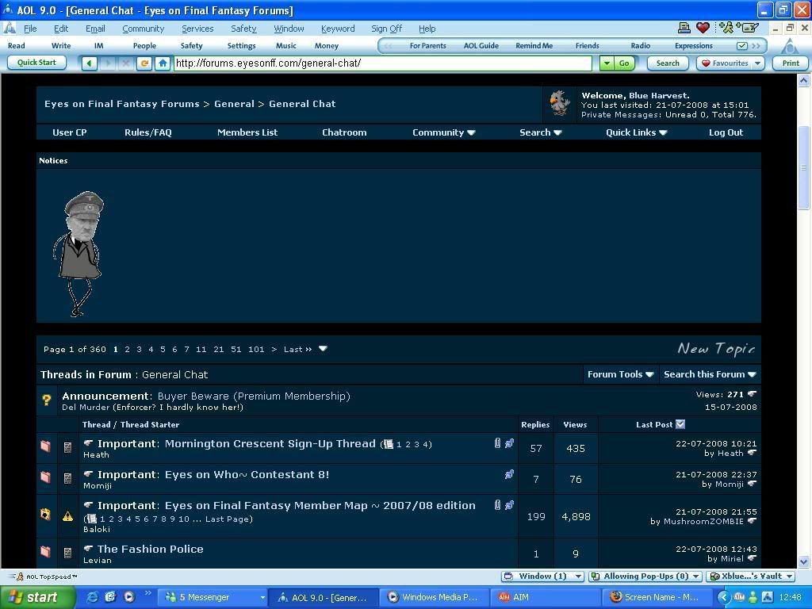The height and width of the screenshot is (609, 812).
Task: Click the AIM icon in system tray
Action: (x=740, y=597)
